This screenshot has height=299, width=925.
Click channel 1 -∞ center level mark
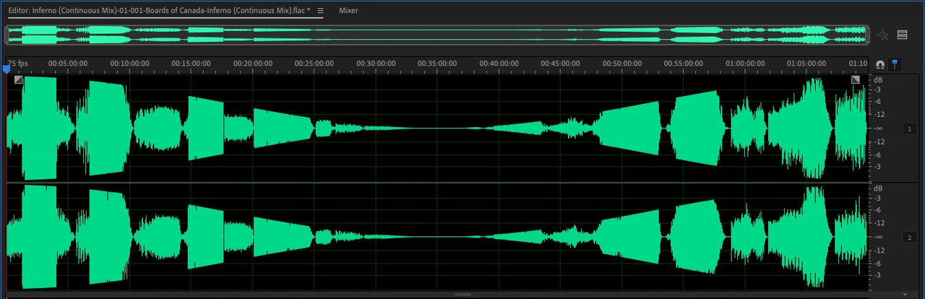coord(878,129)
